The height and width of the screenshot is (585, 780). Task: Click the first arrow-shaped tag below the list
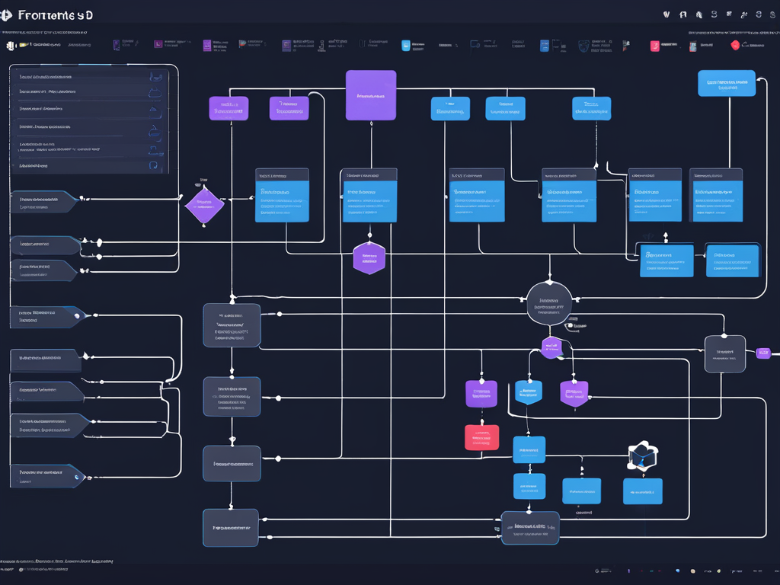coord(43,202)
